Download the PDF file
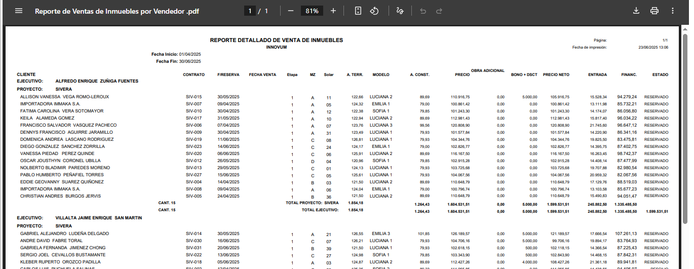 [636, 11]
